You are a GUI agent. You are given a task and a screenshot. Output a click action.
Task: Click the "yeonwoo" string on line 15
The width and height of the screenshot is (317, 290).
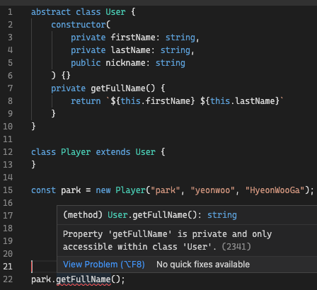[x=212, y=190]
